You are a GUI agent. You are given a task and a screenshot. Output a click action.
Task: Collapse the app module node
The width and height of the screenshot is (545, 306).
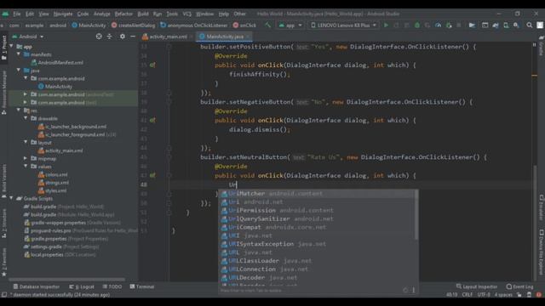coord(11,46)
